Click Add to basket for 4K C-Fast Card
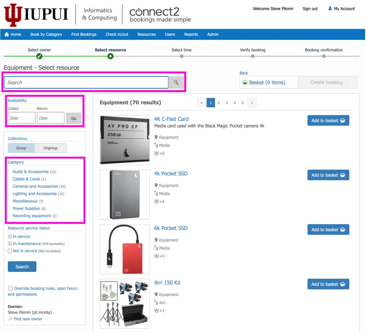The image size is (366, 334). [x=328, y=121]
